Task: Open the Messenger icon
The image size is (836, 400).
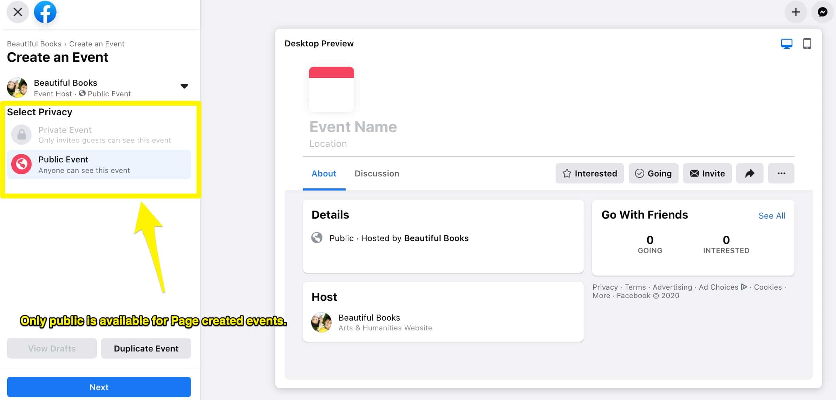Action: (x=822, y=12)
